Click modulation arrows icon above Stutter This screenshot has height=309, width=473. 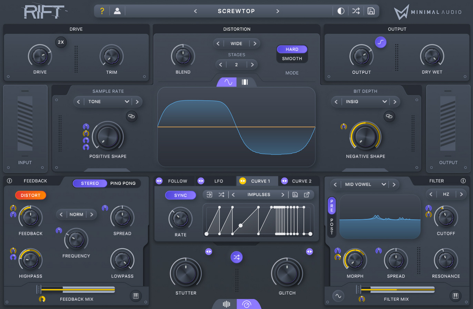pos(209,251)
